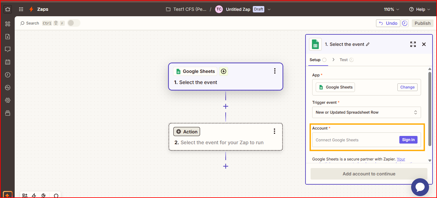This screenshot has width=437, height=198.
Task: Open the Trigger event dropdown
Action: [x=366, y=112]
